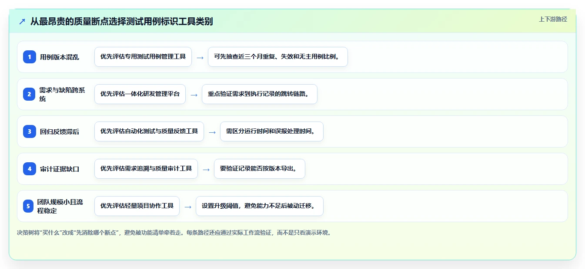
Task: Click the 优先评估轻量项目协作工具 box
Action: (137, 206)
